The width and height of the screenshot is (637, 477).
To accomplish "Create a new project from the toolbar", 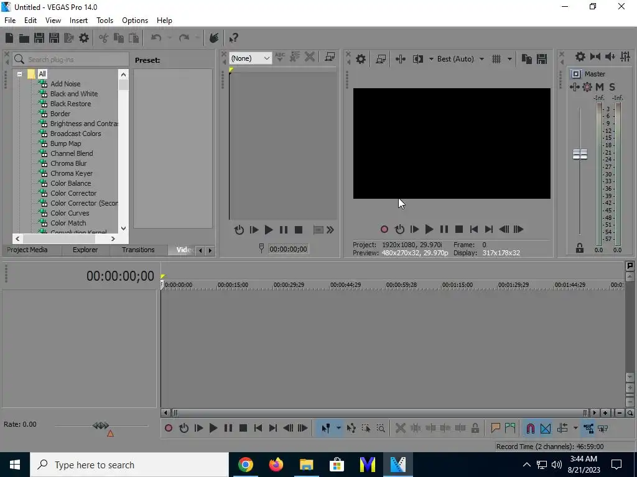I will 9,38.
